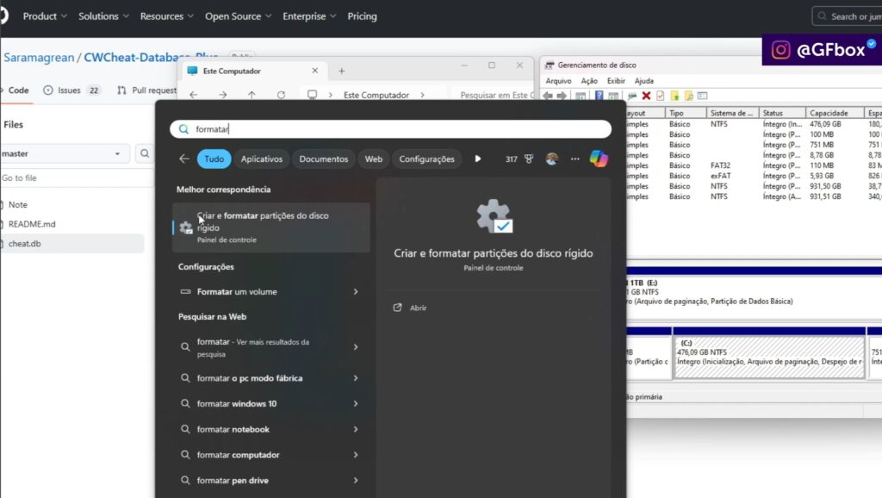
Task: Select the Aplicativos filter tab
Action: click(262, 159)
